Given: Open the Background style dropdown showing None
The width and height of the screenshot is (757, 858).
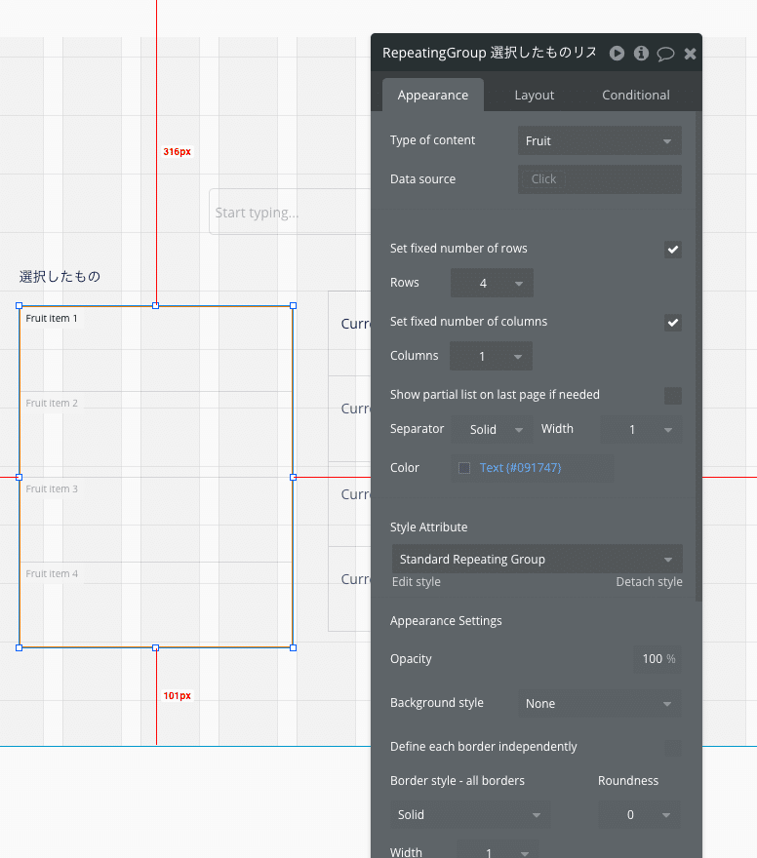Looking at the screenshot, I should [600, 703].
